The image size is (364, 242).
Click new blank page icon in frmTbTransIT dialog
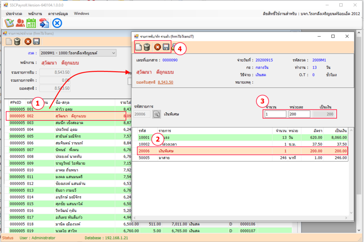point(139,47)
